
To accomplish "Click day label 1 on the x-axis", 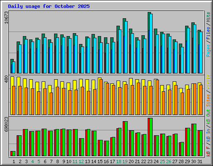I will (x=14, y=161).
